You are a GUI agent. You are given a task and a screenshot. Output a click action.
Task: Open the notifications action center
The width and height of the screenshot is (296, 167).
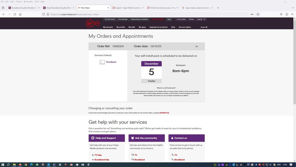click(x=291, y=165)
